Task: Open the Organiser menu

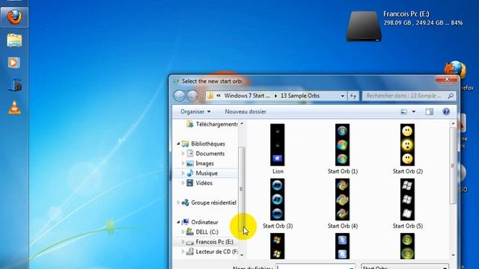Action: pos(195,111)
